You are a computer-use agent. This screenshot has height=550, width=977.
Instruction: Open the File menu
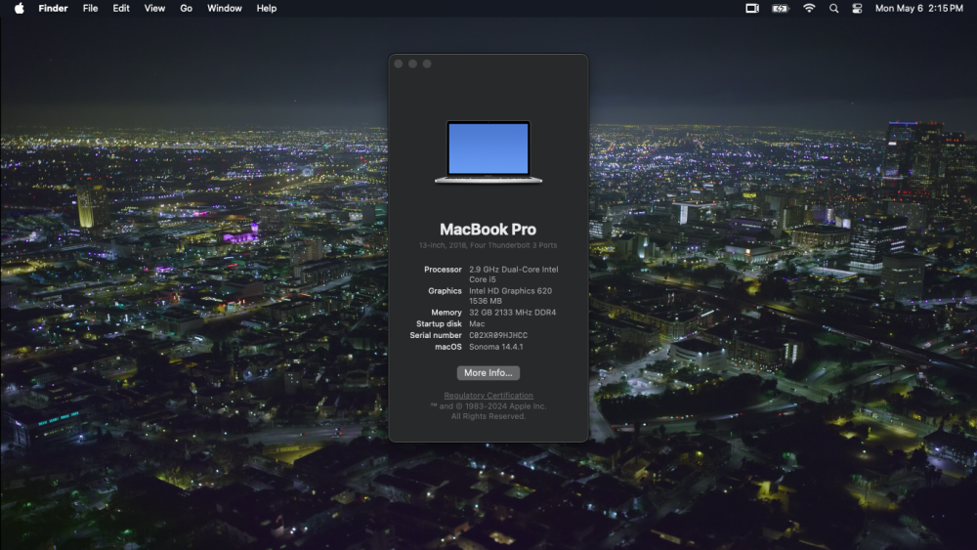(x=90, y=8)
